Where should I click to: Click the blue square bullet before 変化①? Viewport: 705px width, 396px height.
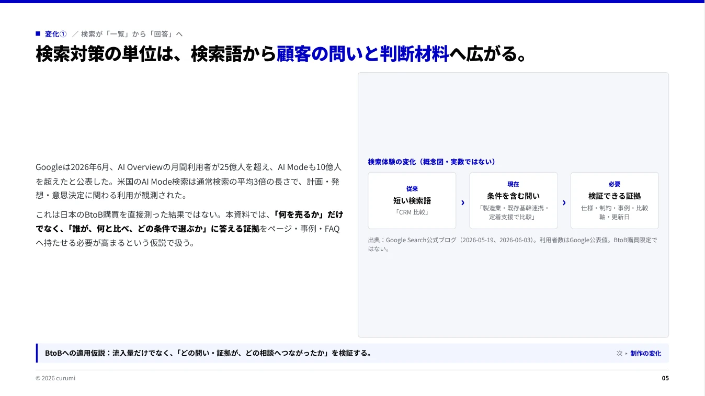(38, 33)
